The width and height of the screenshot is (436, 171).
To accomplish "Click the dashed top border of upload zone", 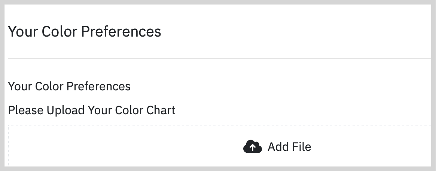I will (x=219, y=125).
